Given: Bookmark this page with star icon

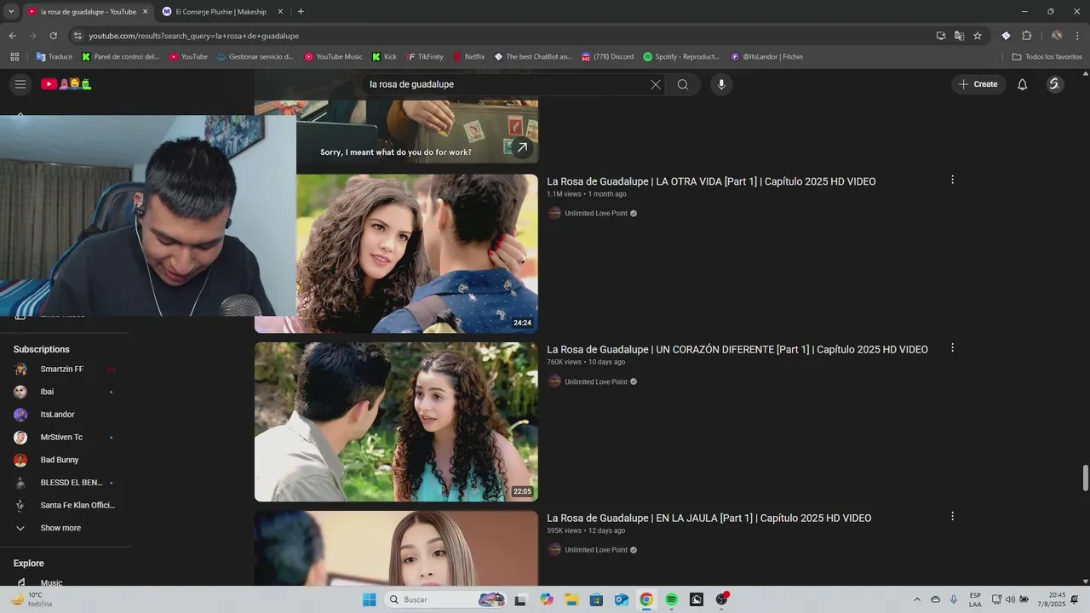Looking at the screenshot, I should tap(978, 36).
